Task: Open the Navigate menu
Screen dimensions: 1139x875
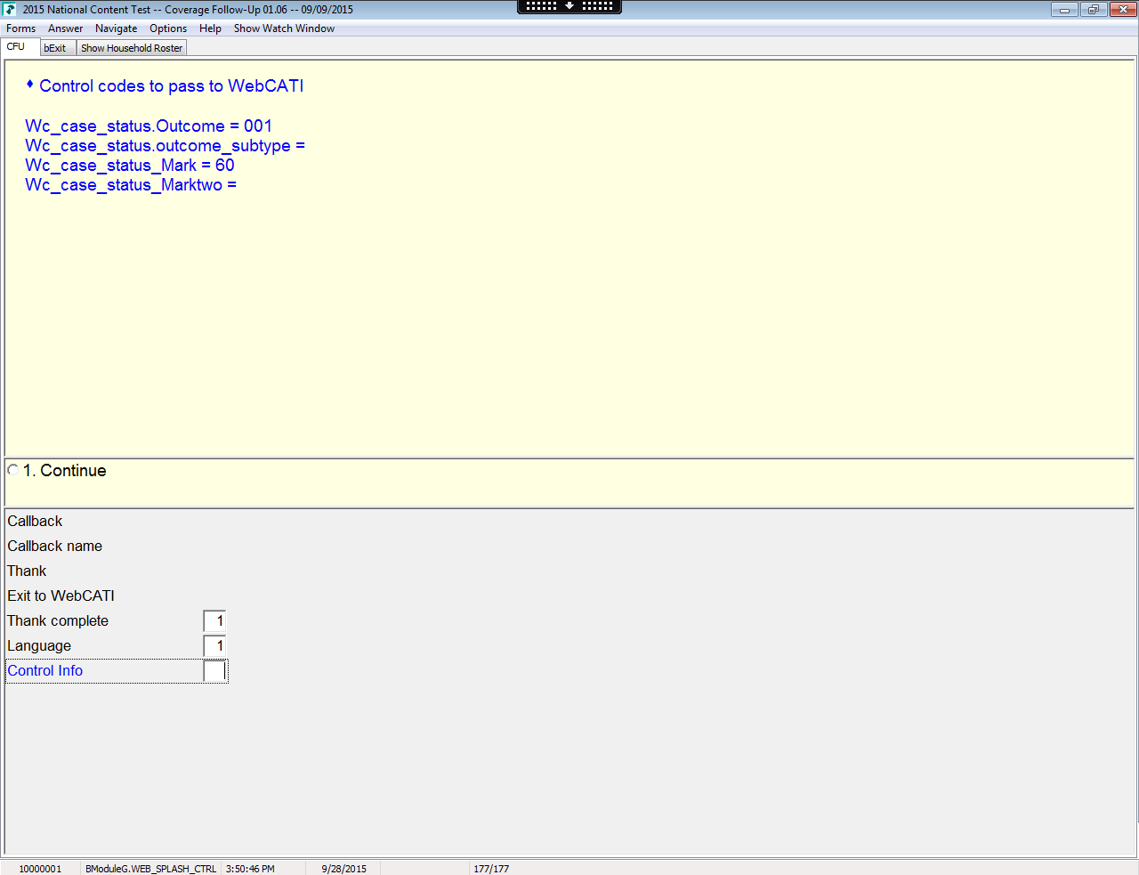Action: [117, 28]
